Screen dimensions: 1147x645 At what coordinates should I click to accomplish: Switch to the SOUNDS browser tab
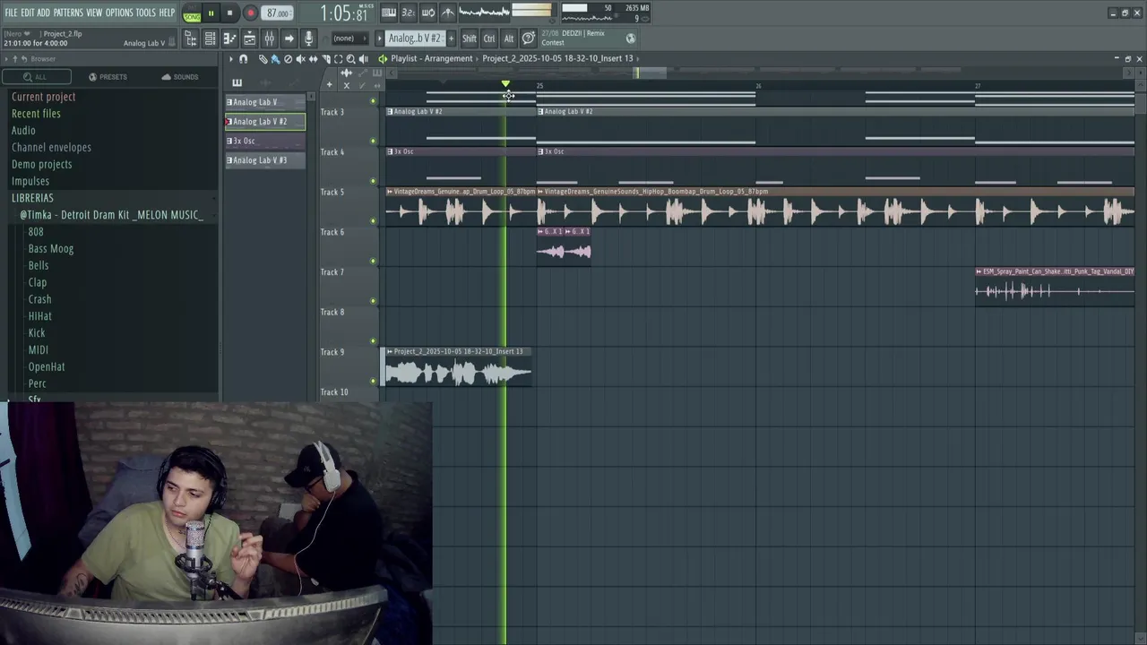180,77
